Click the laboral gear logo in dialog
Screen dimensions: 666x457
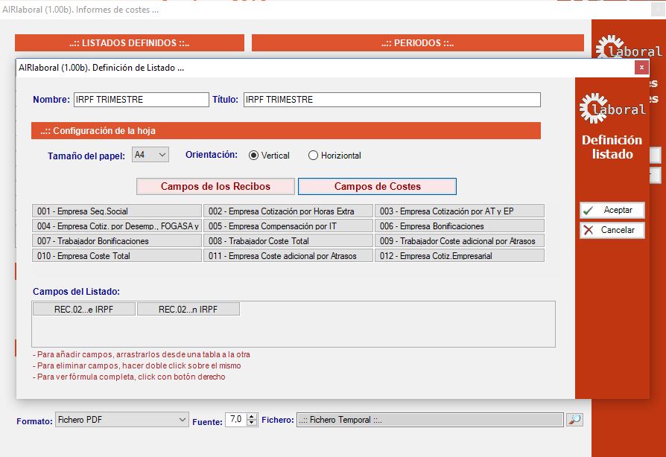pyautogui.click(x=612, y=109)
